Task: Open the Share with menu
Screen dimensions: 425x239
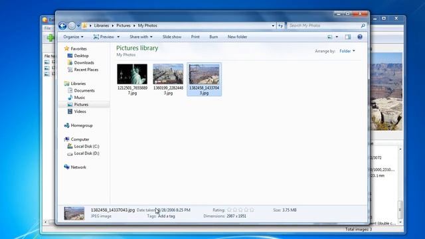Action: point(141,37)
